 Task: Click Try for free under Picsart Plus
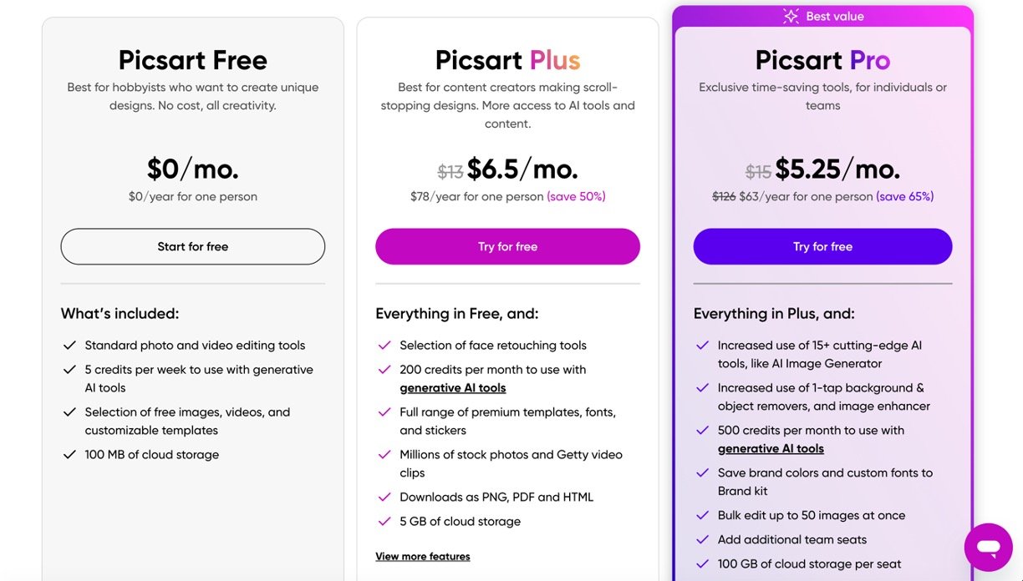coord(507,246)
